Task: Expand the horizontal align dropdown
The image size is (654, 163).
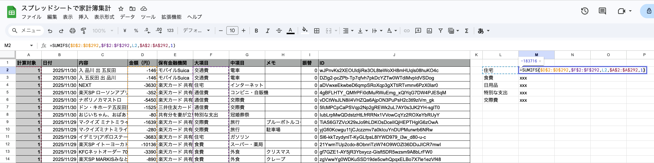Action: tap(348, 31)
